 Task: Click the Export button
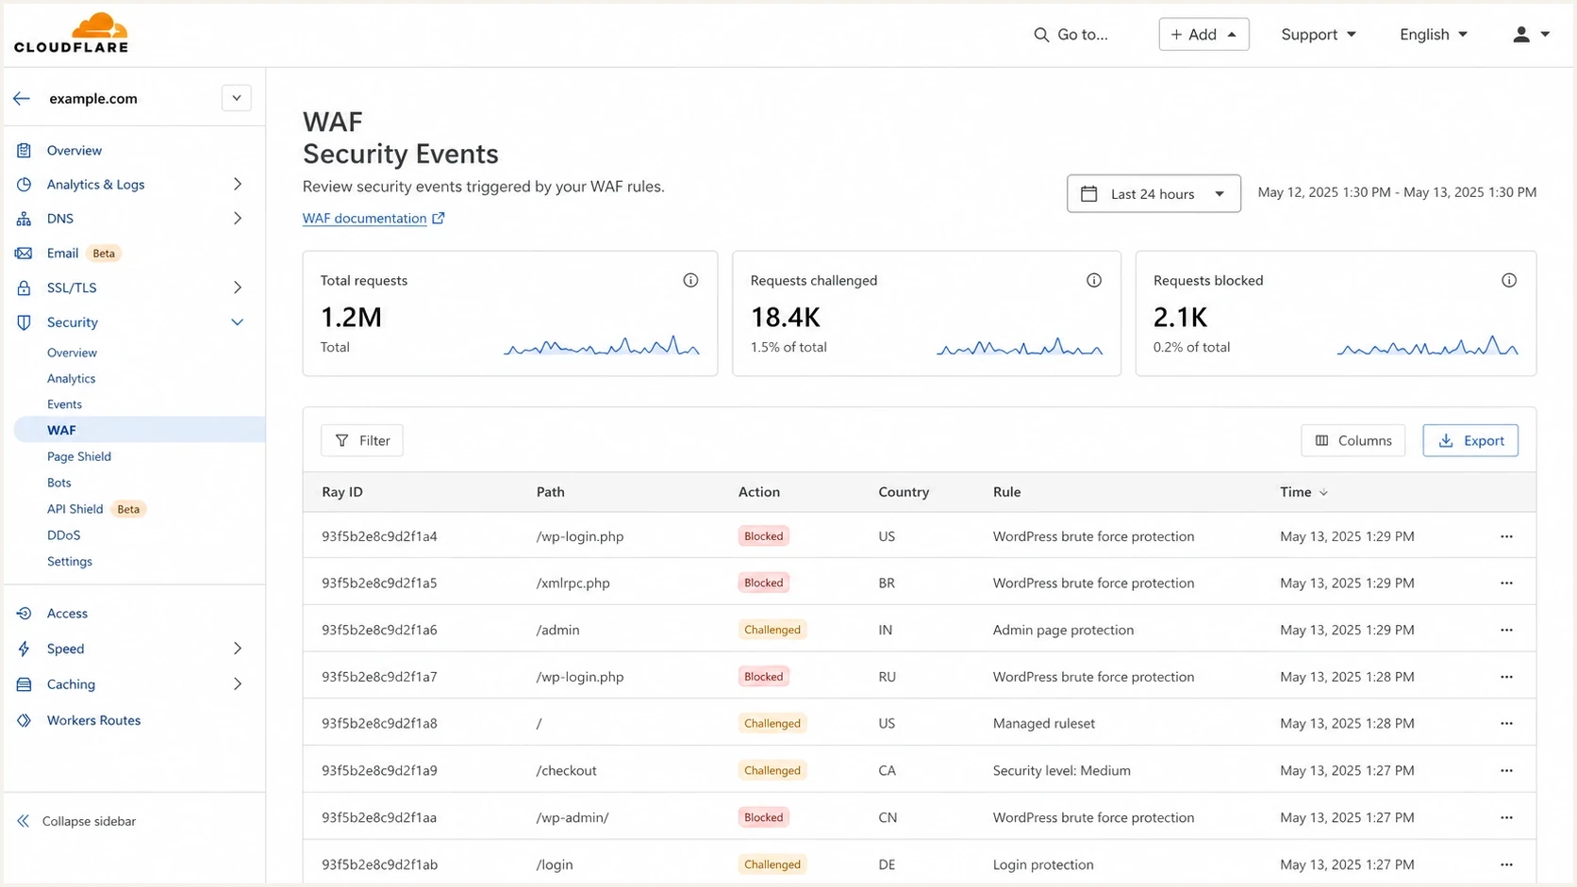1470,440
